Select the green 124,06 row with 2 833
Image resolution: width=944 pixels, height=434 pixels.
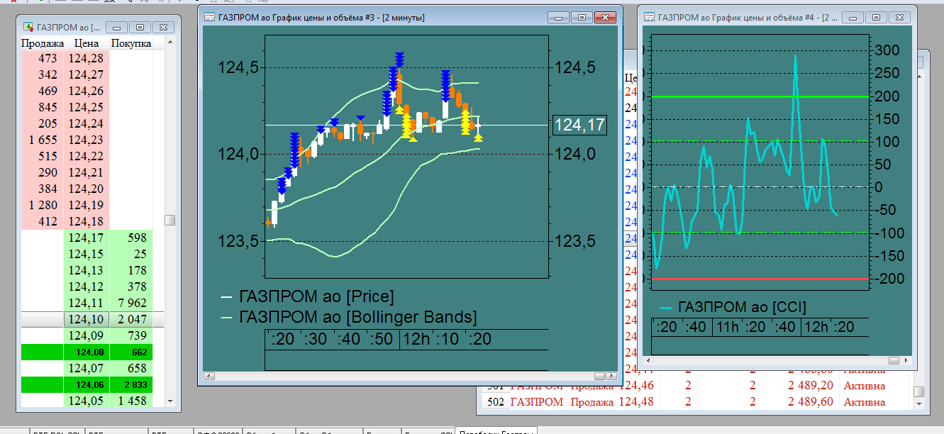click(87, 384)
